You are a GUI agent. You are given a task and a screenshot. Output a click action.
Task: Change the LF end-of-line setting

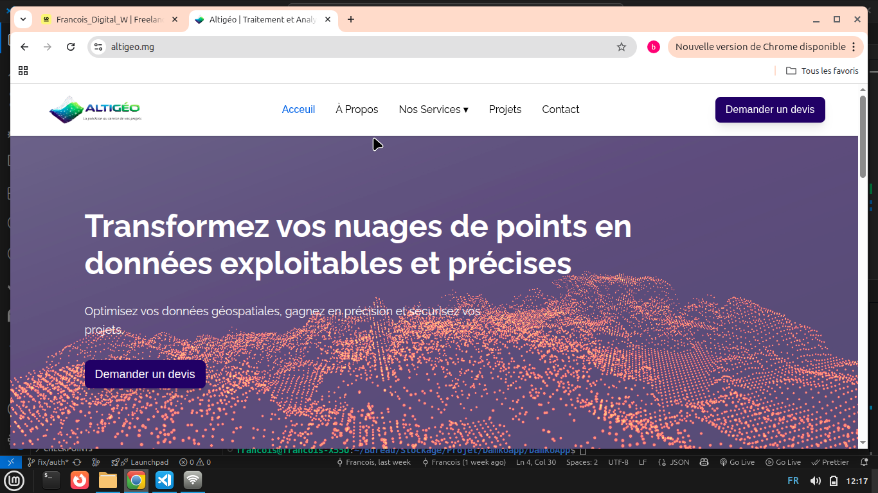pos(643,462)
